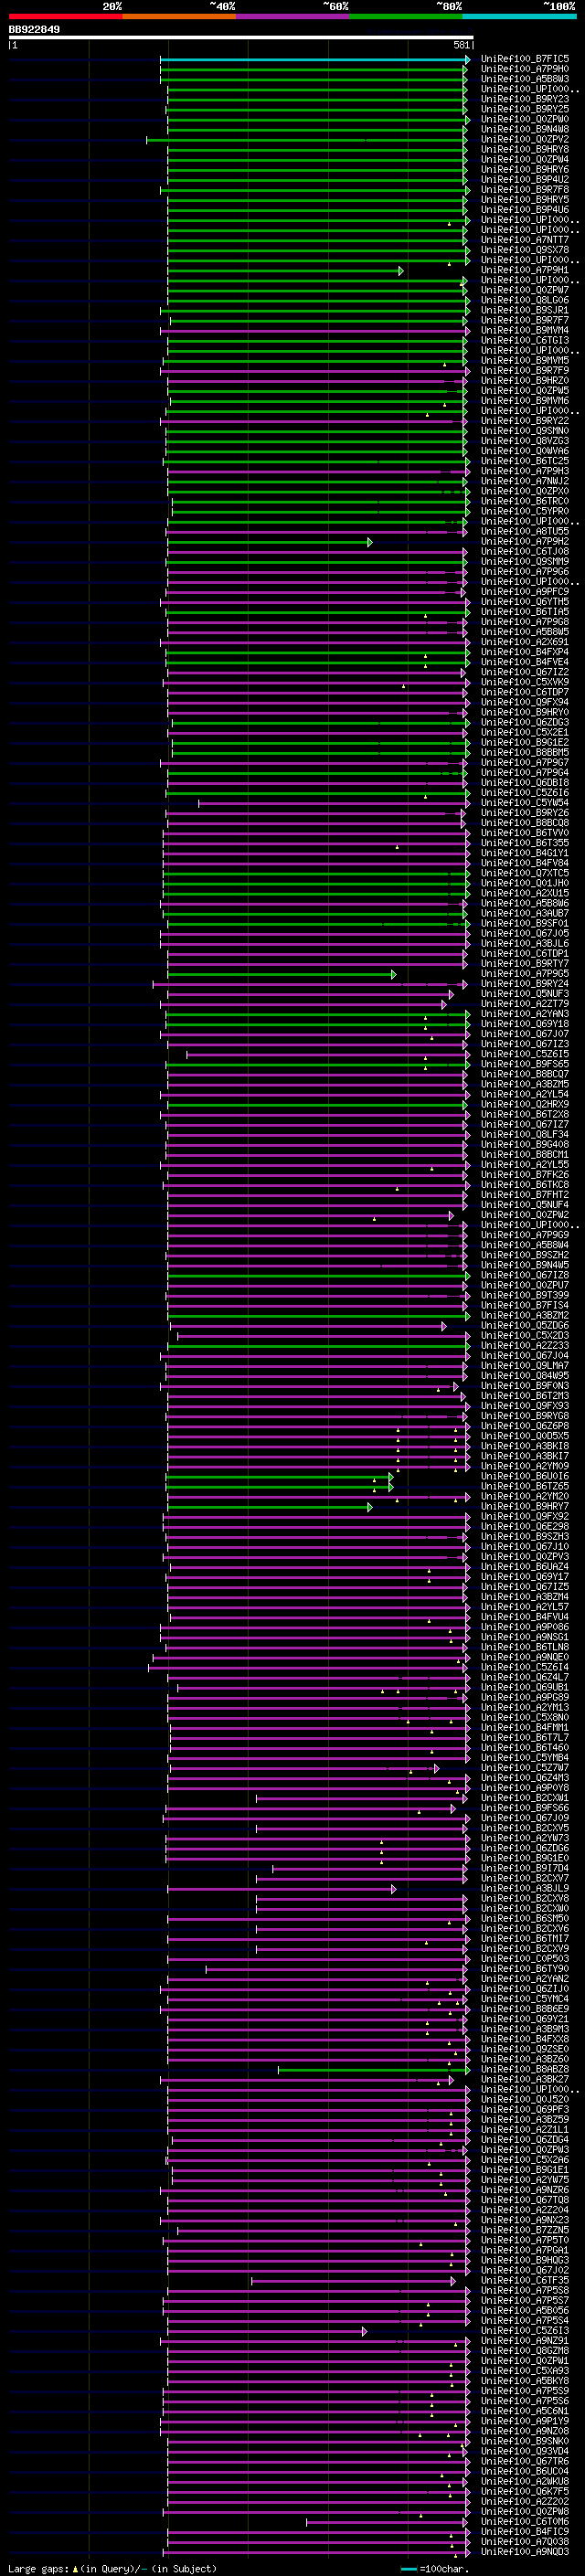
Task: Select hit label UniRef100_A7NTT7
Action: coord(525,241)
